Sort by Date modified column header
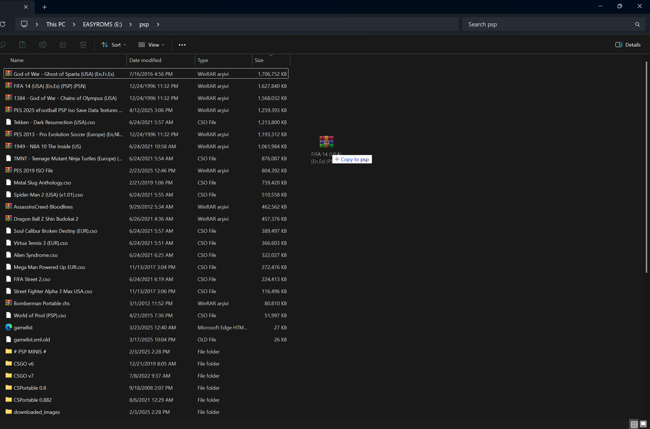 click(161, 60)
